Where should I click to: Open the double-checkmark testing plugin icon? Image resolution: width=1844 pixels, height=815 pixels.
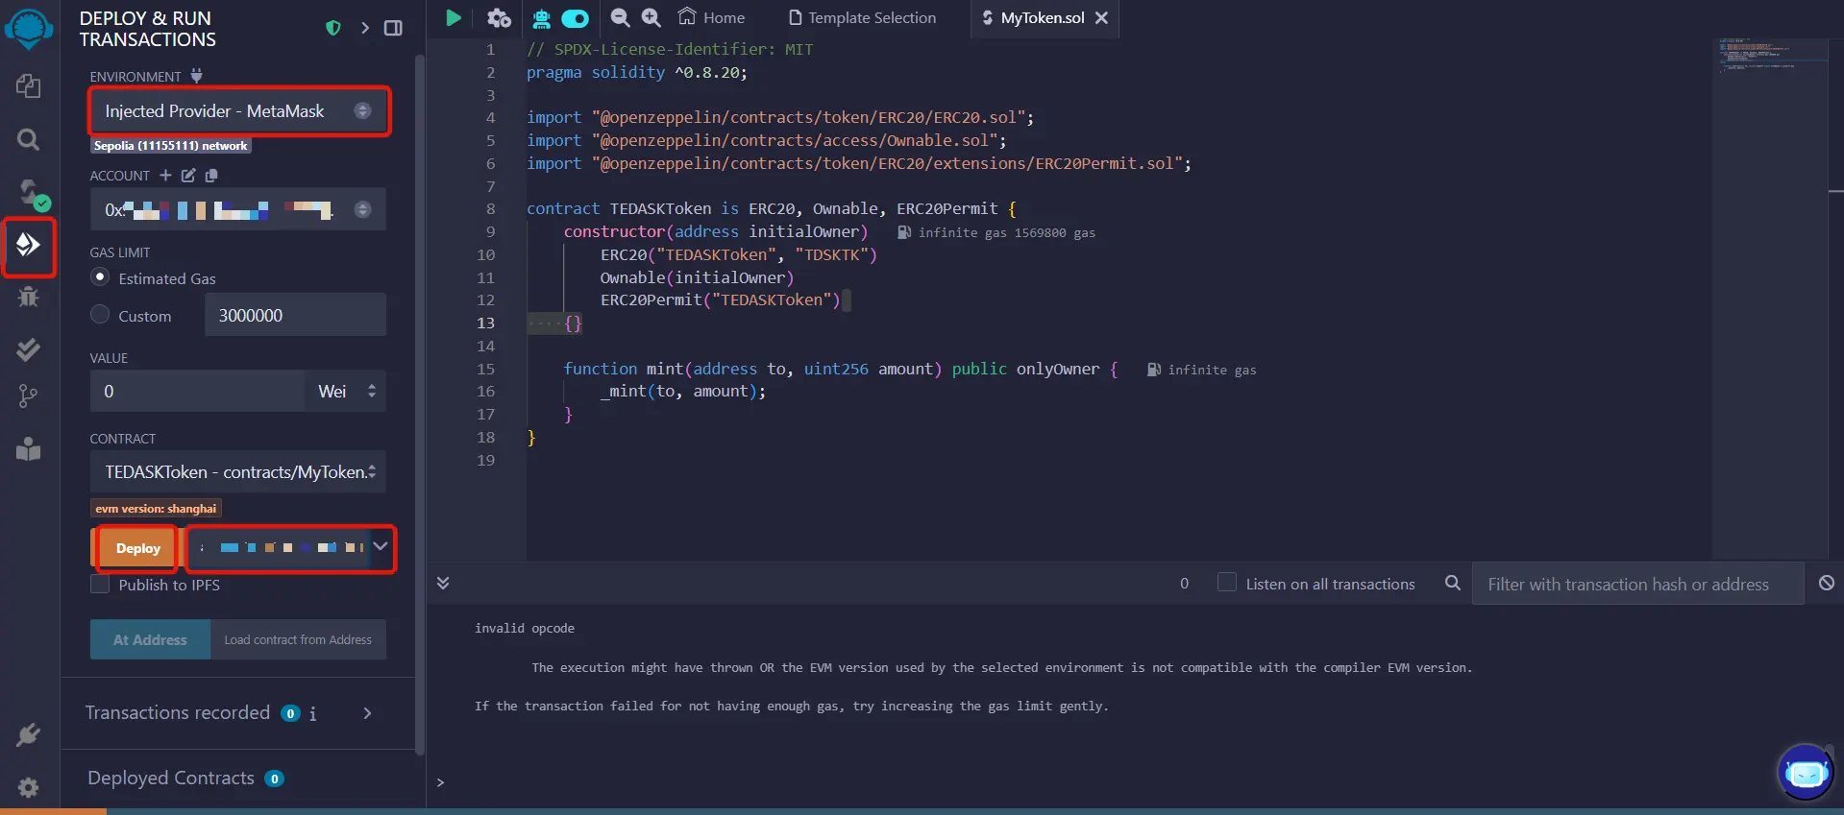[x=29, y=349]
